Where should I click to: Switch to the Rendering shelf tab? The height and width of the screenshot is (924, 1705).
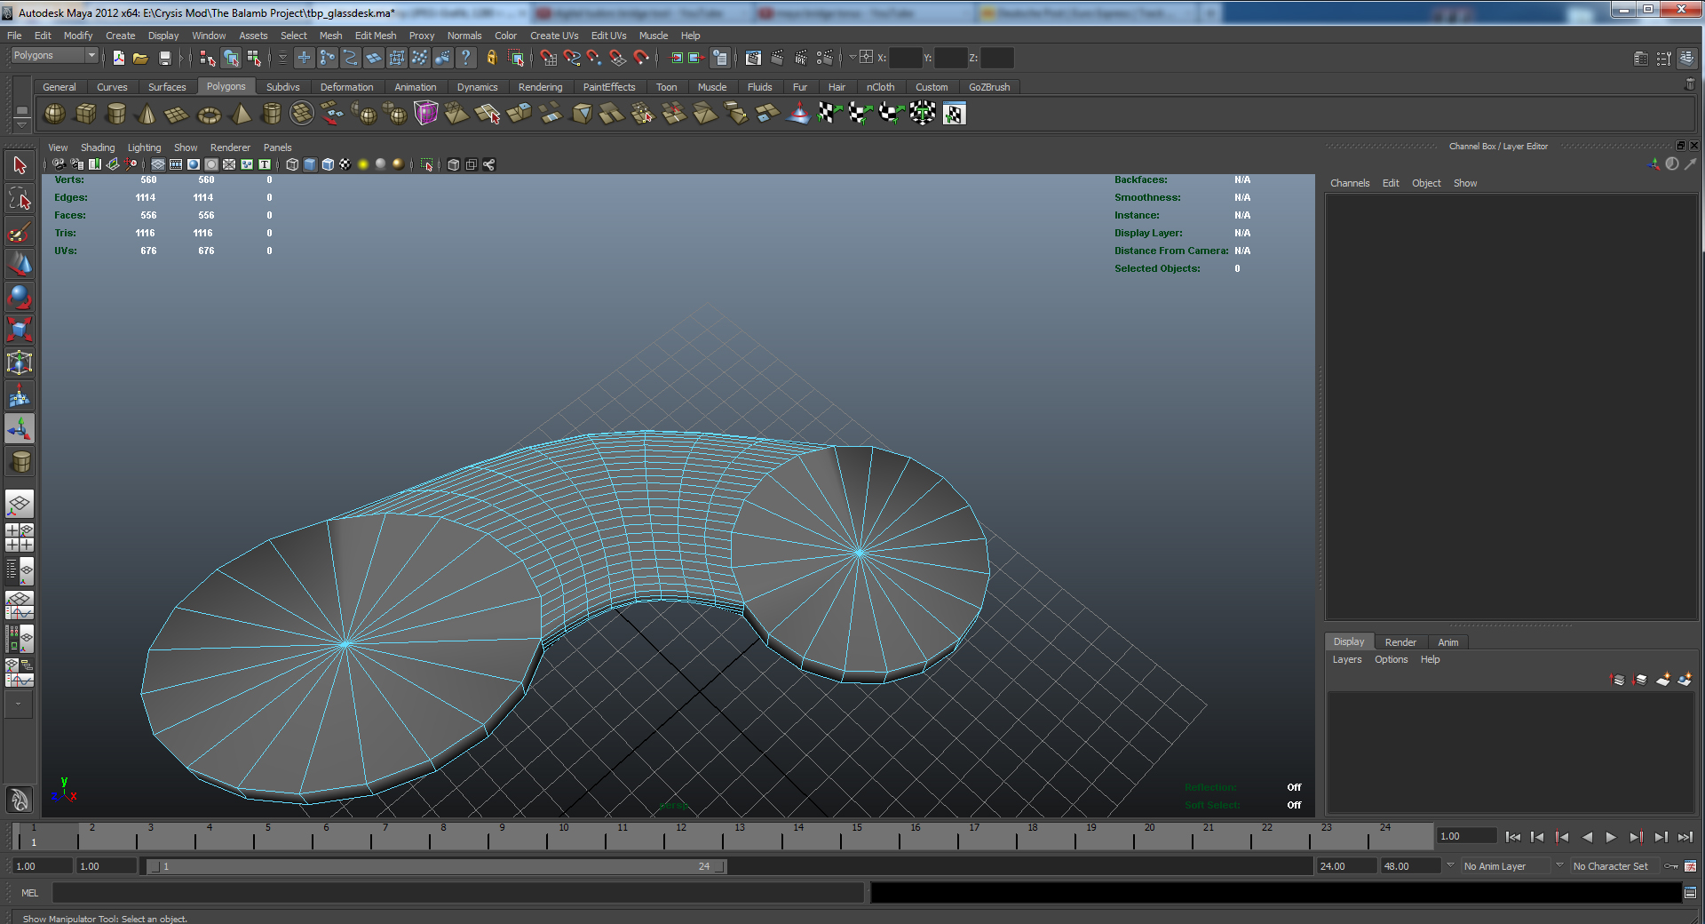(x=540, y=87)
